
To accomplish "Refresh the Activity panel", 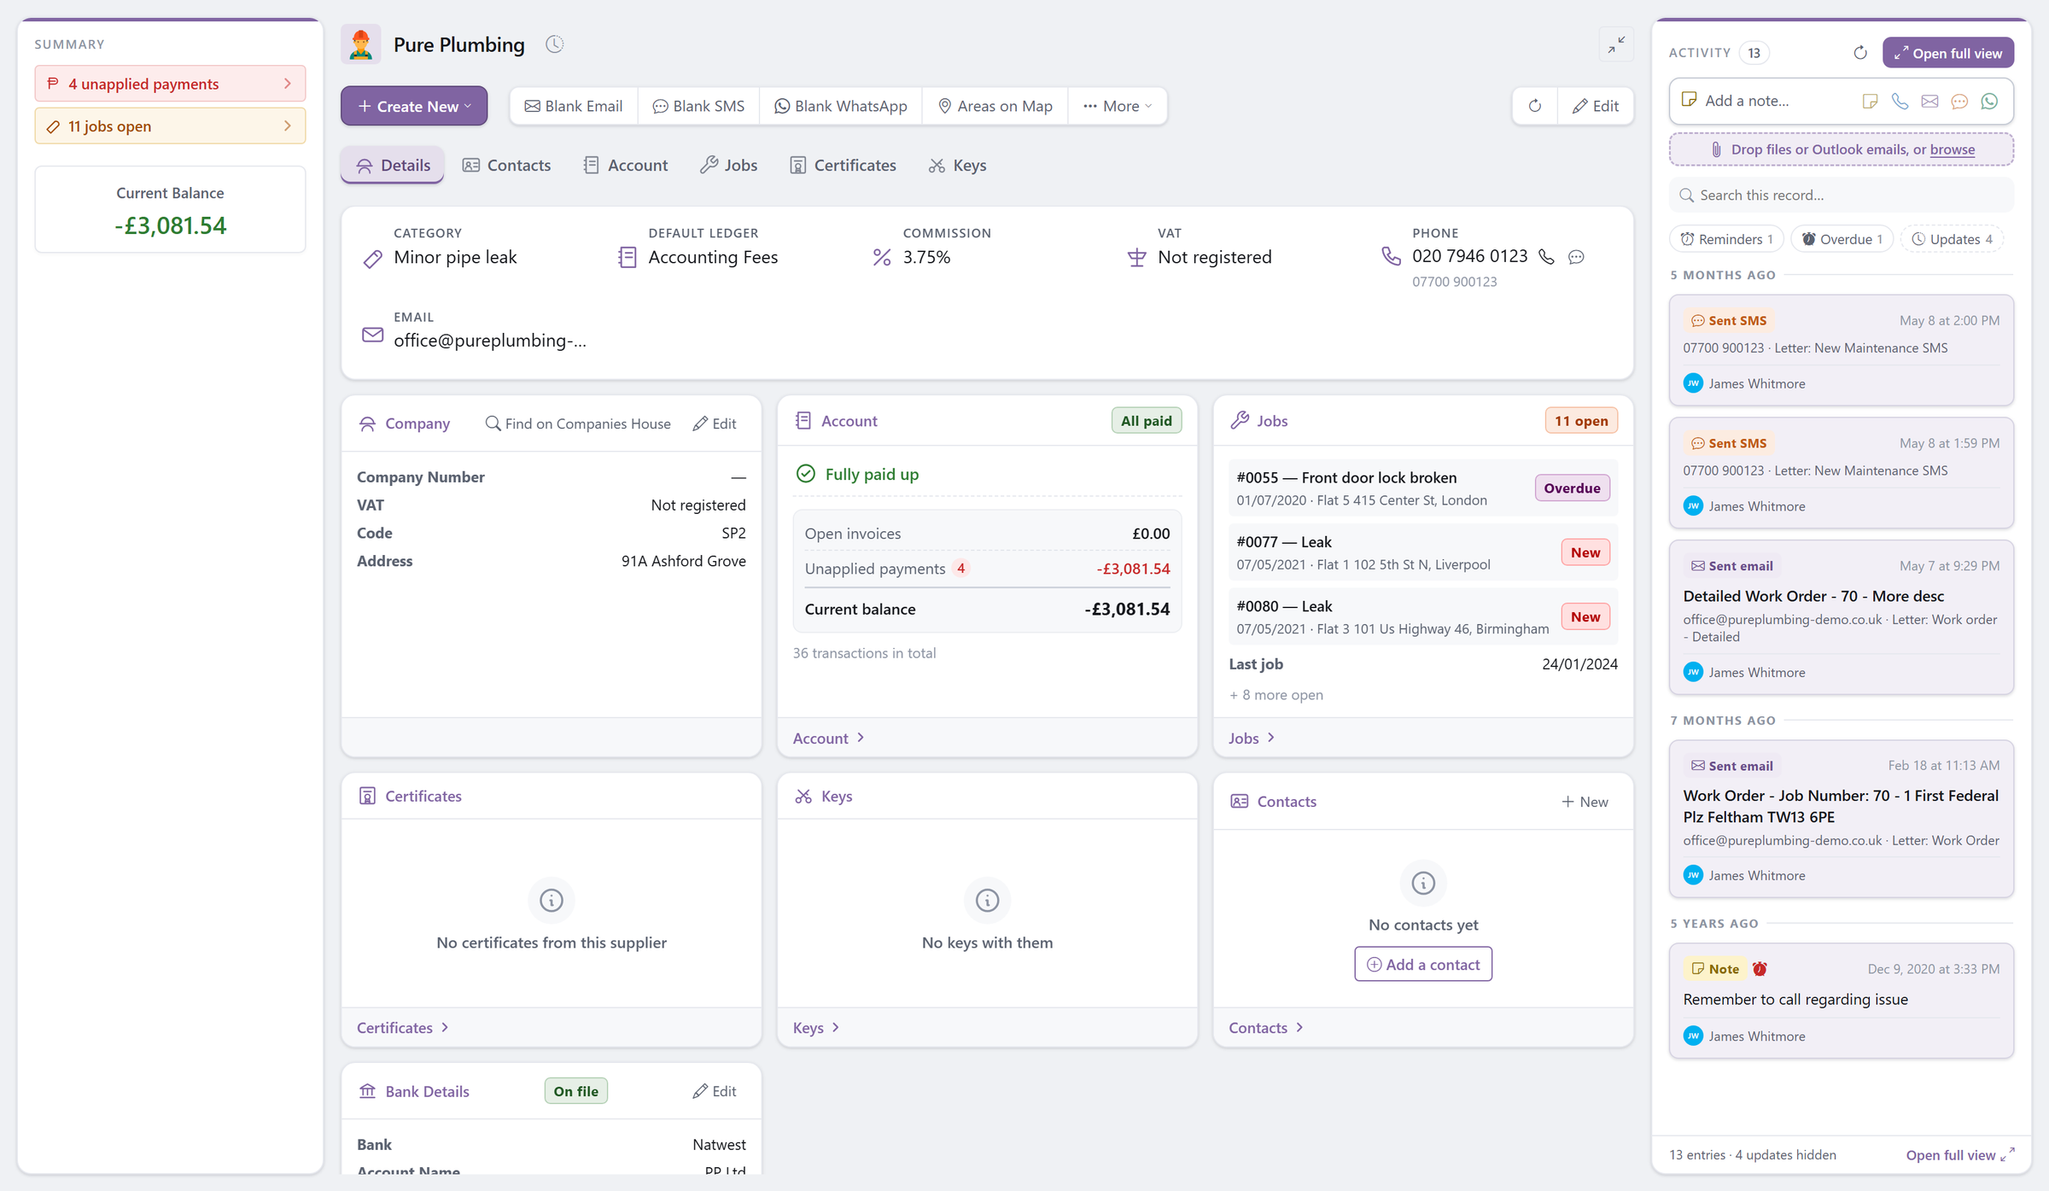I will click(x=1860, y=53).
